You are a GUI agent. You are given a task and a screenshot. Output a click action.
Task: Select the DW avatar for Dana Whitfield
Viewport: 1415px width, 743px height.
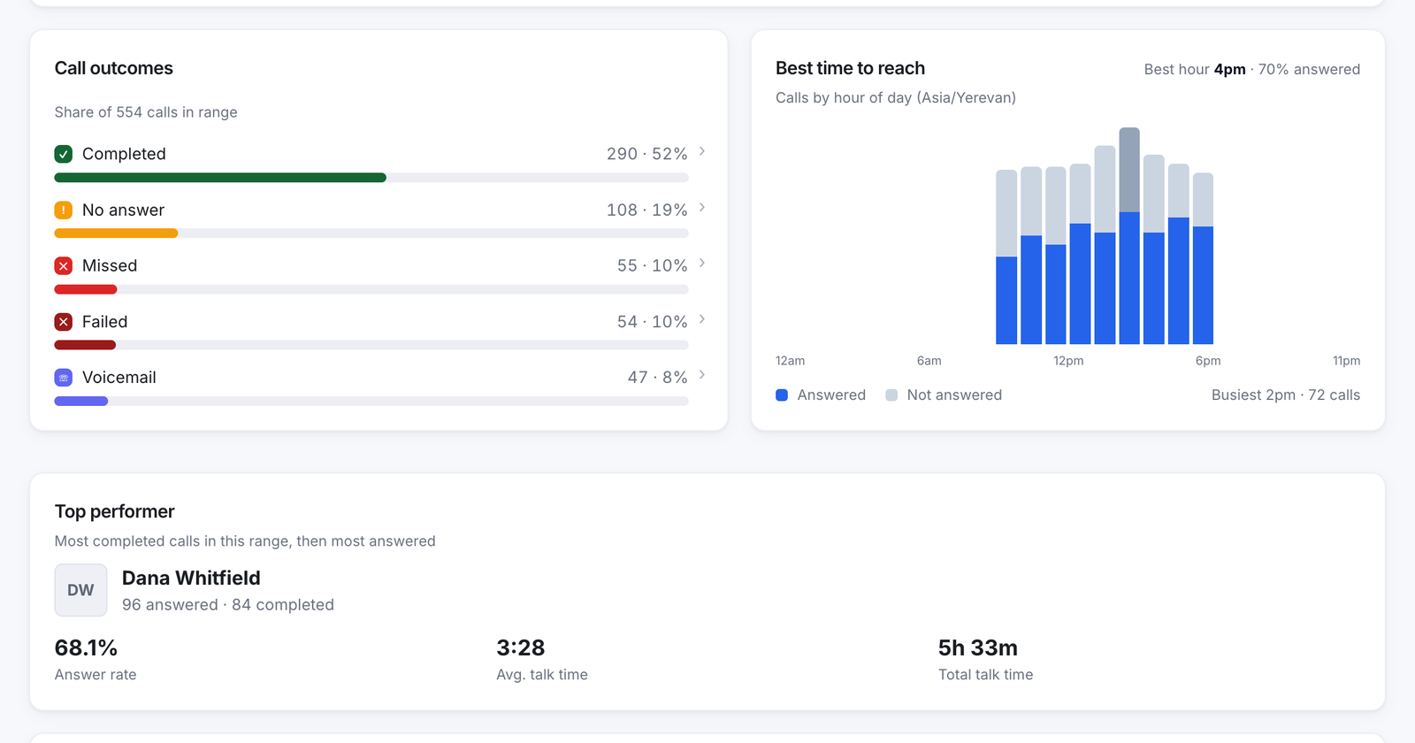pos(80,590)
